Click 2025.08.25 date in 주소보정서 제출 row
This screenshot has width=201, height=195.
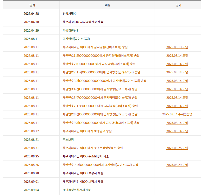(x=31, y=156)
